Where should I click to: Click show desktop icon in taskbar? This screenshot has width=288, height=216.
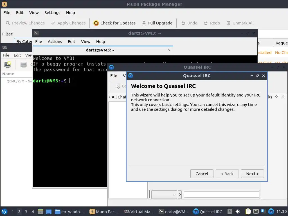tap(49, 211)
